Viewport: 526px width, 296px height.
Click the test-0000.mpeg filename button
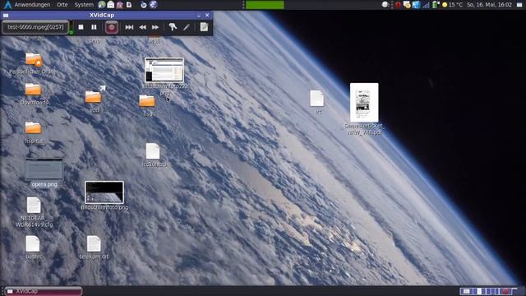(35, 27)
